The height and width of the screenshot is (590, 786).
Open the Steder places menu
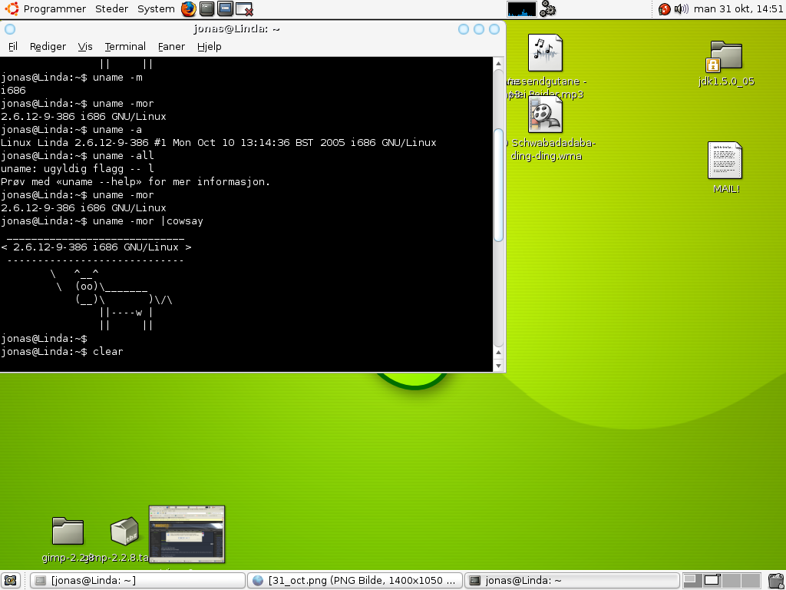click(112, 9)
